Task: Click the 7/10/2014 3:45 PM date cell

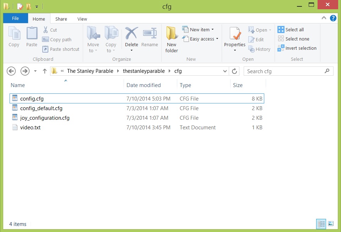Action: 148,128
